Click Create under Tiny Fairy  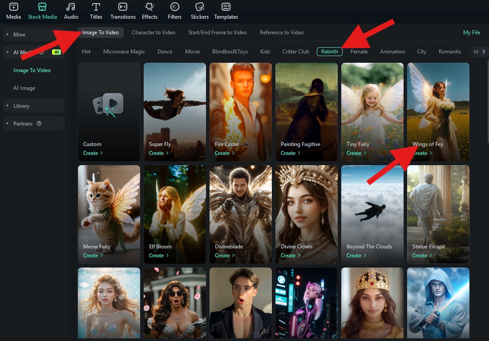tap(356, 153)
